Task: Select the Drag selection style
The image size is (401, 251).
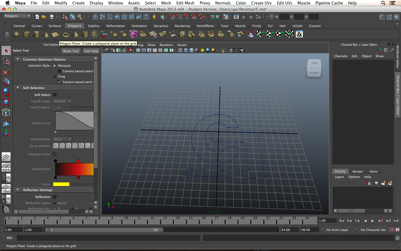Action: (x=55, y=76)
